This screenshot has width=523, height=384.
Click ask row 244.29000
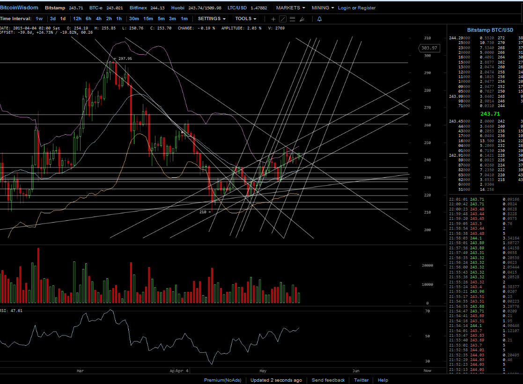click(485, 38)
